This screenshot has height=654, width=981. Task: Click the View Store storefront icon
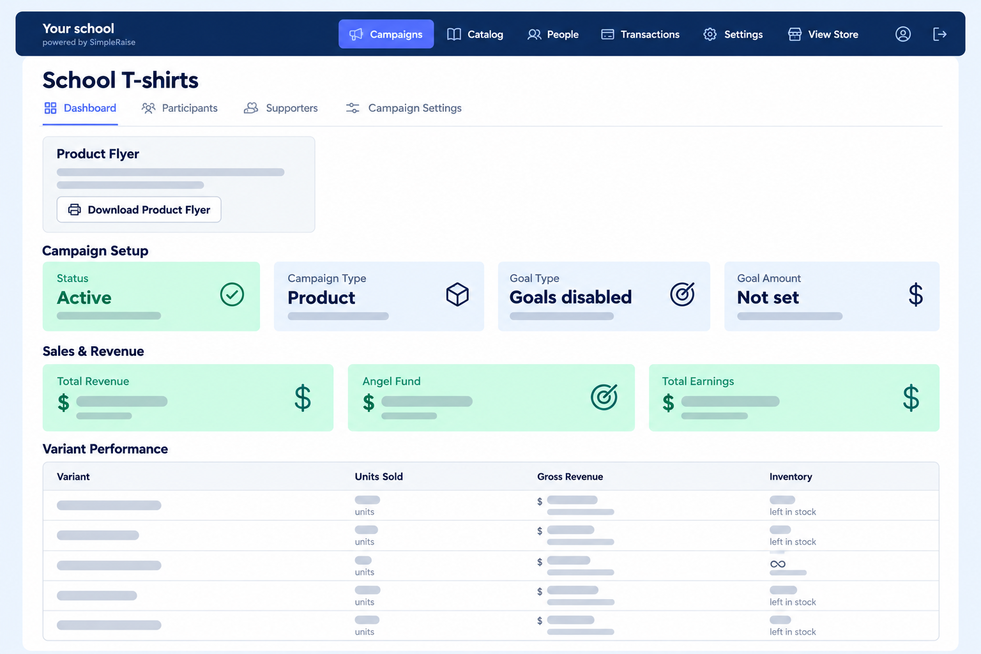[795, 34]
